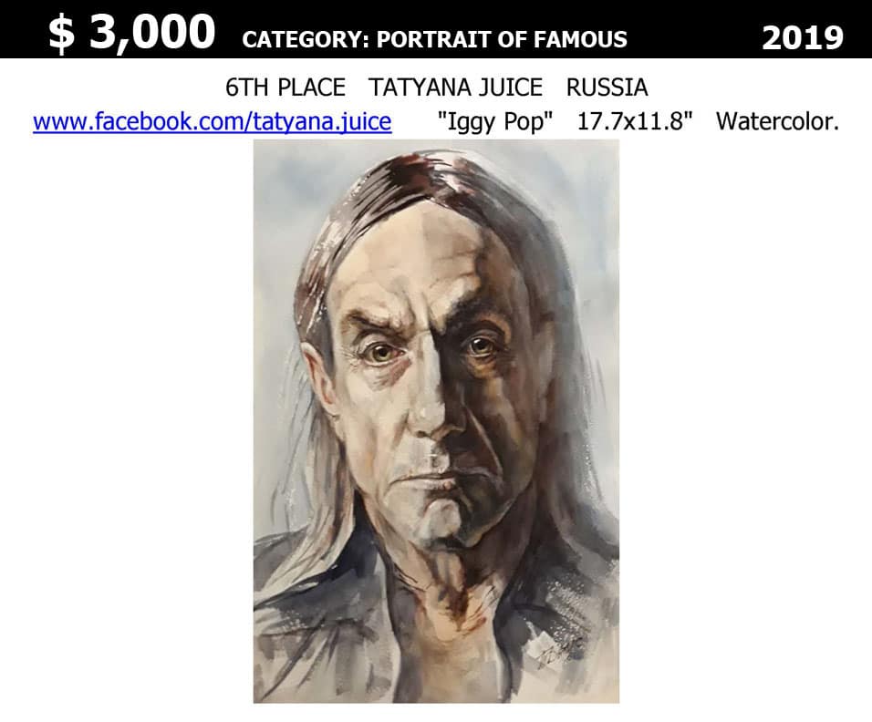Click the artwork title "Iggy Pop"
This screenshot has width=872, height=722.
[x=495, y=122]
